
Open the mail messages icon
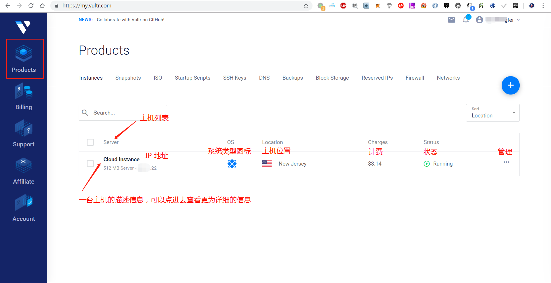(451, 20)
